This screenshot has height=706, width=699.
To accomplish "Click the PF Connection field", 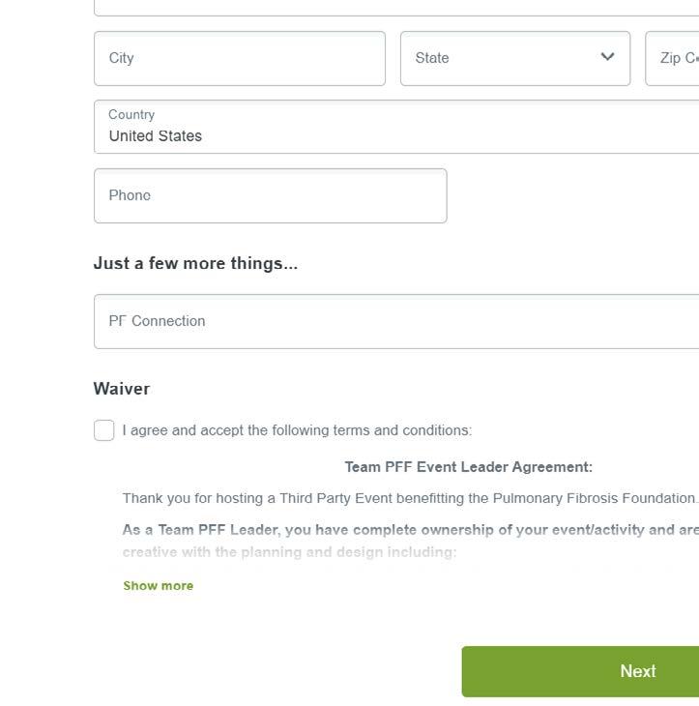I will (x=396, y=321).
